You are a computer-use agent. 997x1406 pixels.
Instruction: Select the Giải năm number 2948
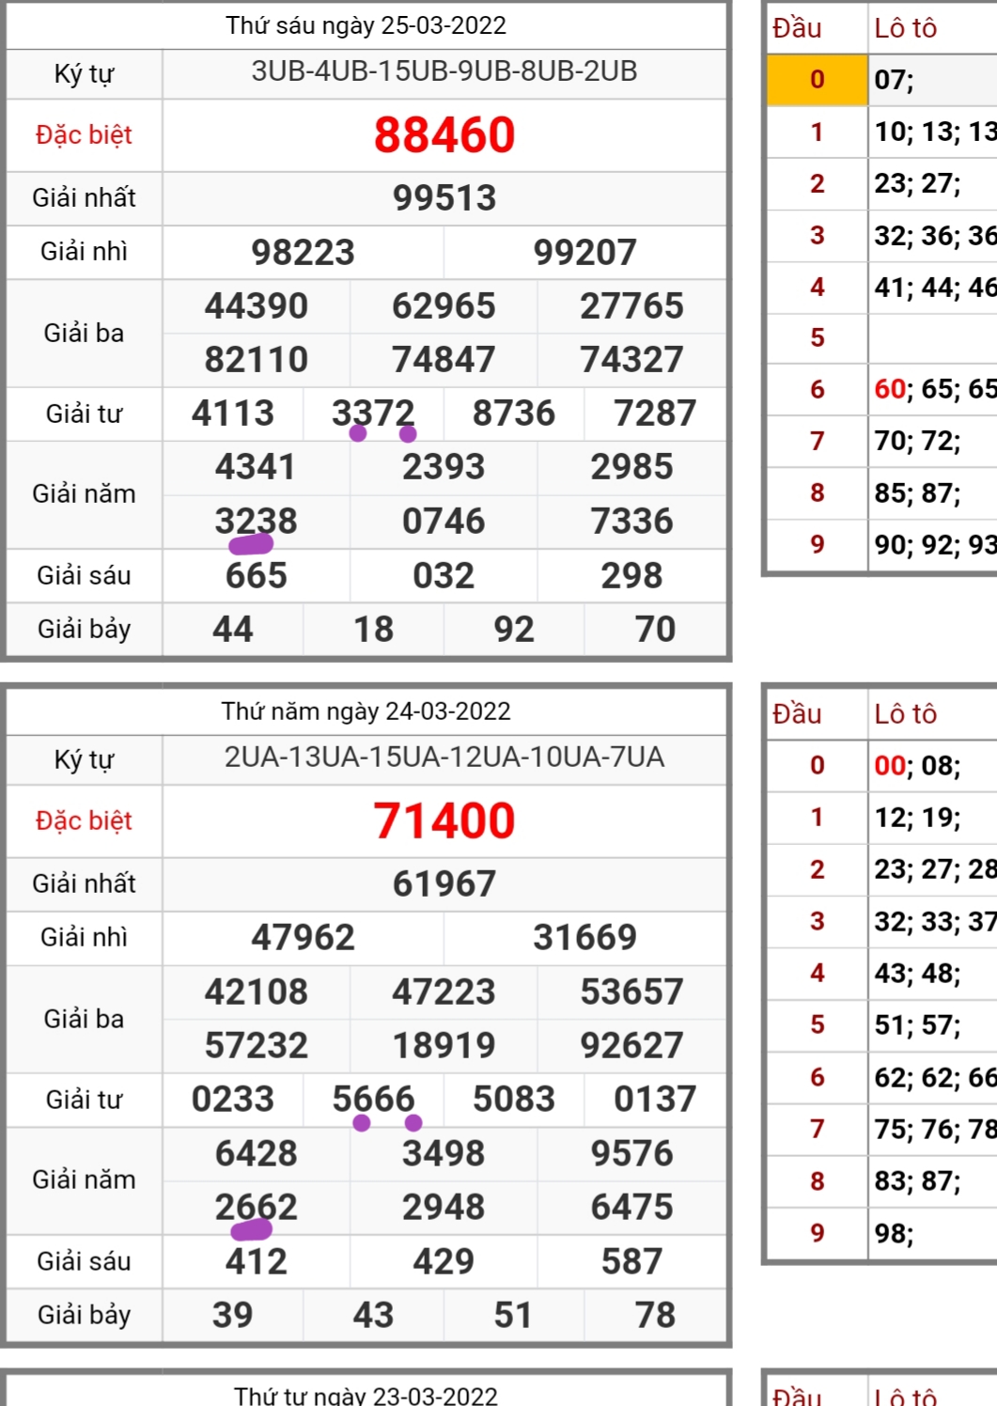[444, 1207]
